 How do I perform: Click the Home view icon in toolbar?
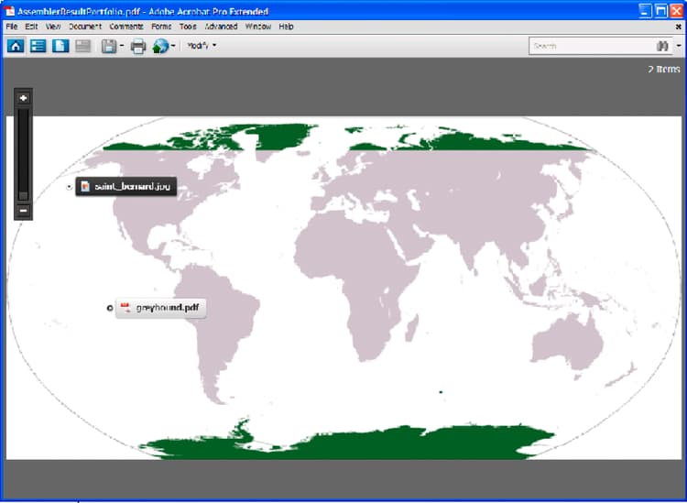(x=16, y=46)
